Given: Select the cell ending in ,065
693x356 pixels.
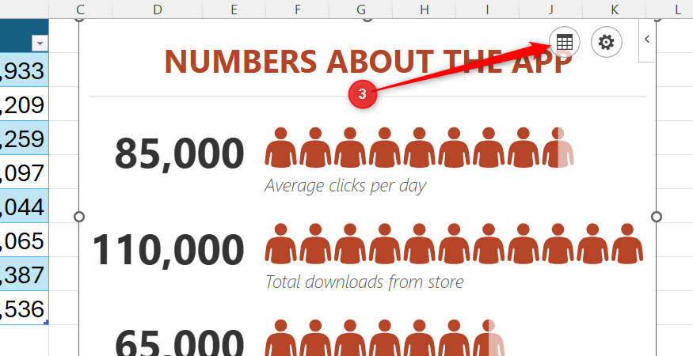Looking at the screenshot, I should coord(25,240).
